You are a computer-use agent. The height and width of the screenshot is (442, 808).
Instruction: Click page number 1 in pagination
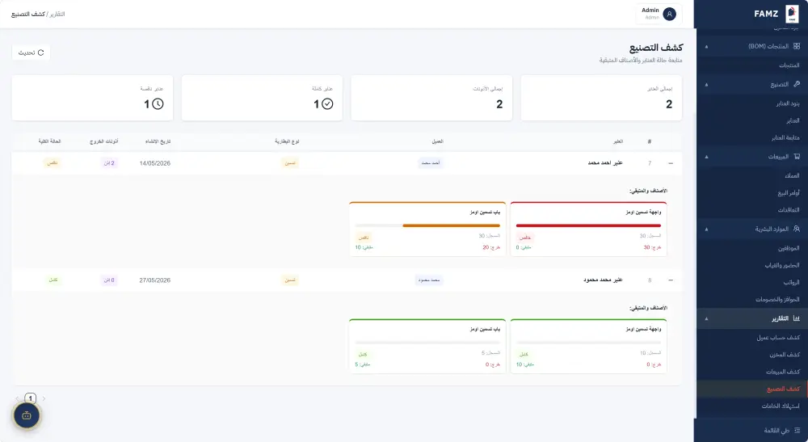(x=31, y=398)
